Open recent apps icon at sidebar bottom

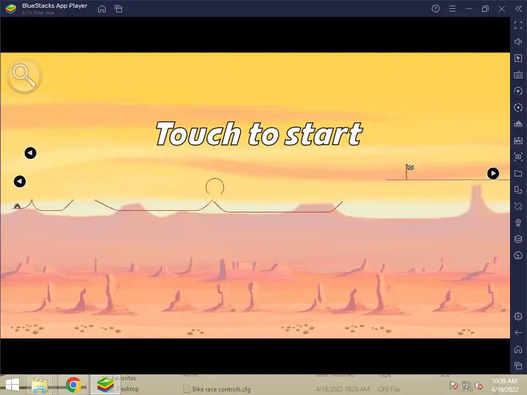(518, 366)
